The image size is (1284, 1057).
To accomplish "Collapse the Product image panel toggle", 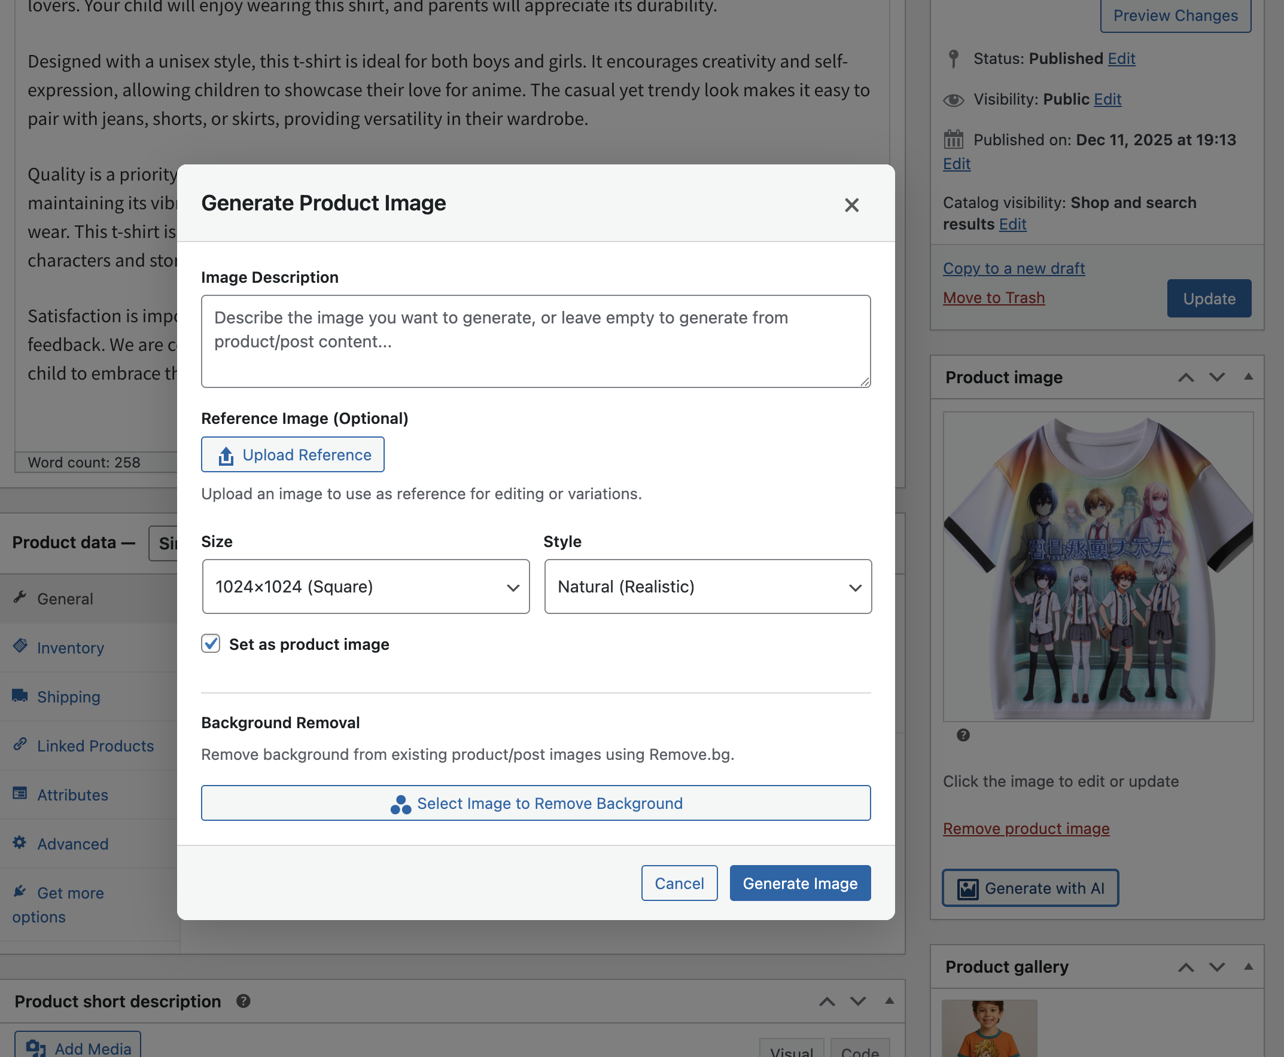I will [1248, 377].
